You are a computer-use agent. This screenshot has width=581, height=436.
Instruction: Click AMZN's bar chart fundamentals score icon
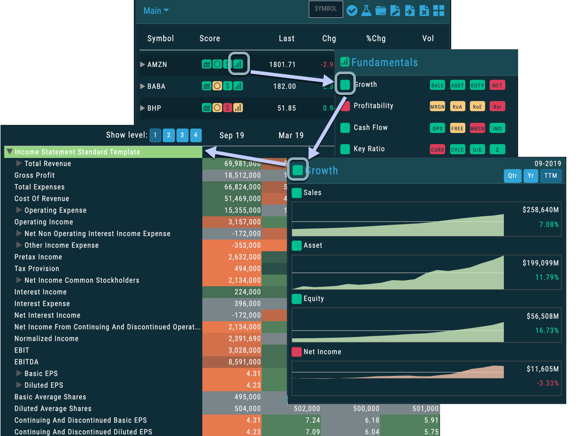point(238,64)
